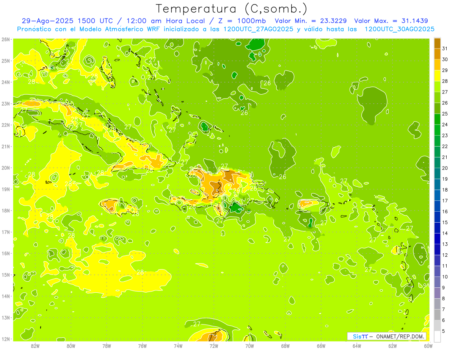Click the latitude axis label "16N"
Screen dimensions: 455x351
[x=6, y=253]
